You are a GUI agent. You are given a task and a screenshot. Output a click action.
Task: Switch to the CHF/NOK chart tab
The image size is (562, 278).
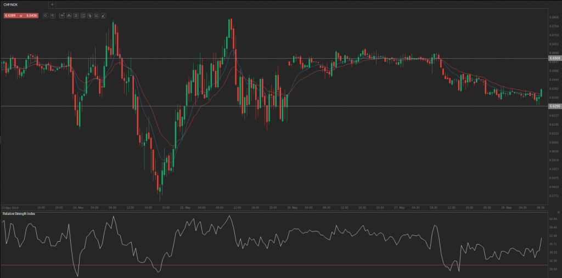coord(10,4)
